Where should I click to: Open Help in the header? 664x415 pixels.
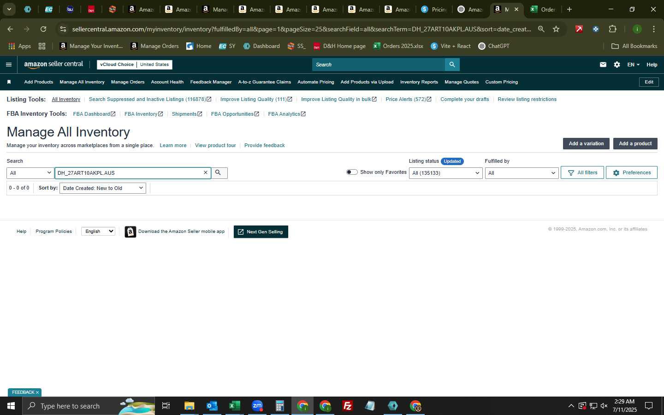pos(652,65)
